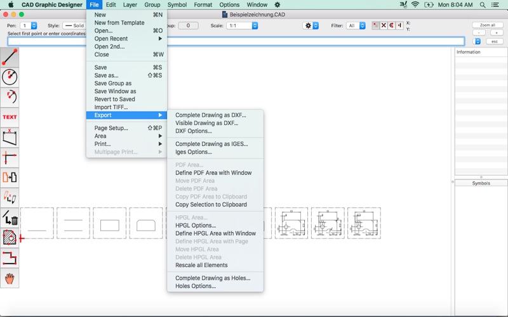Open the Edit menu
The image size is (508, 317).
click(110, 5)
